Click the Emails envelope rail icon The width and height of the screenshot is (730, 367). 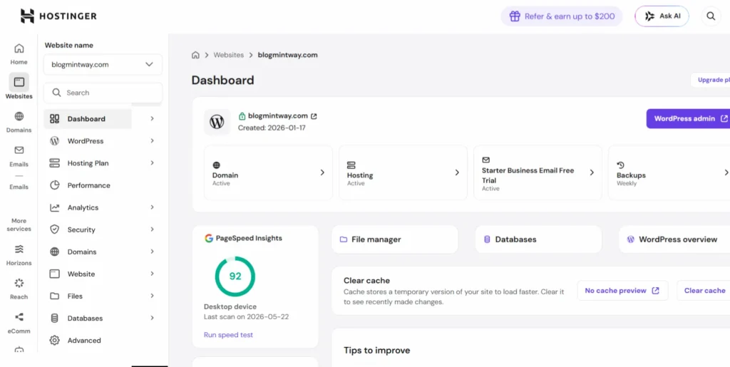19,150
